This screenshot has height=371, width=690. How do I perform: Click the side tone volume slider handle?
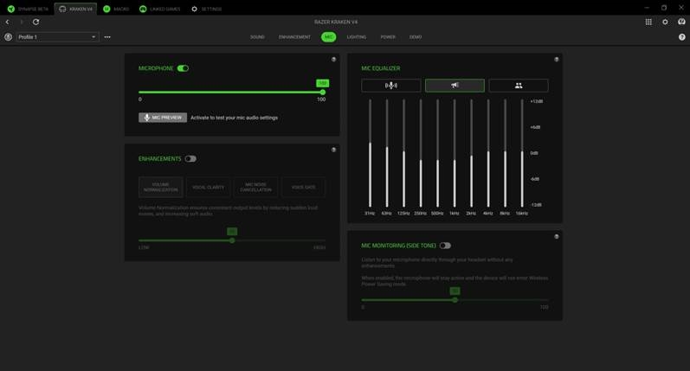tap(455, 300)
